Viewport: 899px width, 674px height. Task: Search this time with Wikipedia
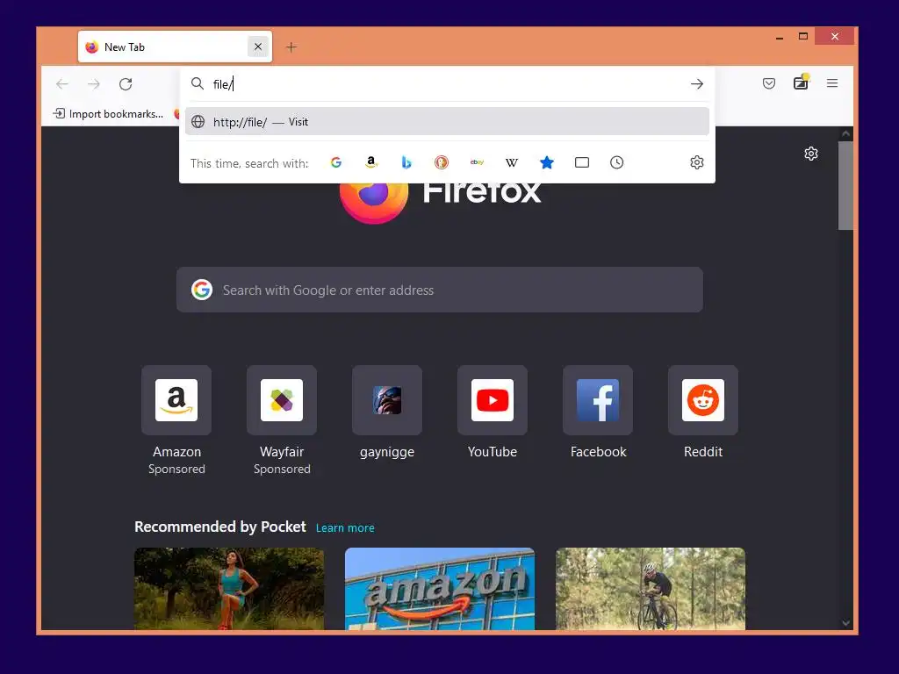click(x=512, y=162)
